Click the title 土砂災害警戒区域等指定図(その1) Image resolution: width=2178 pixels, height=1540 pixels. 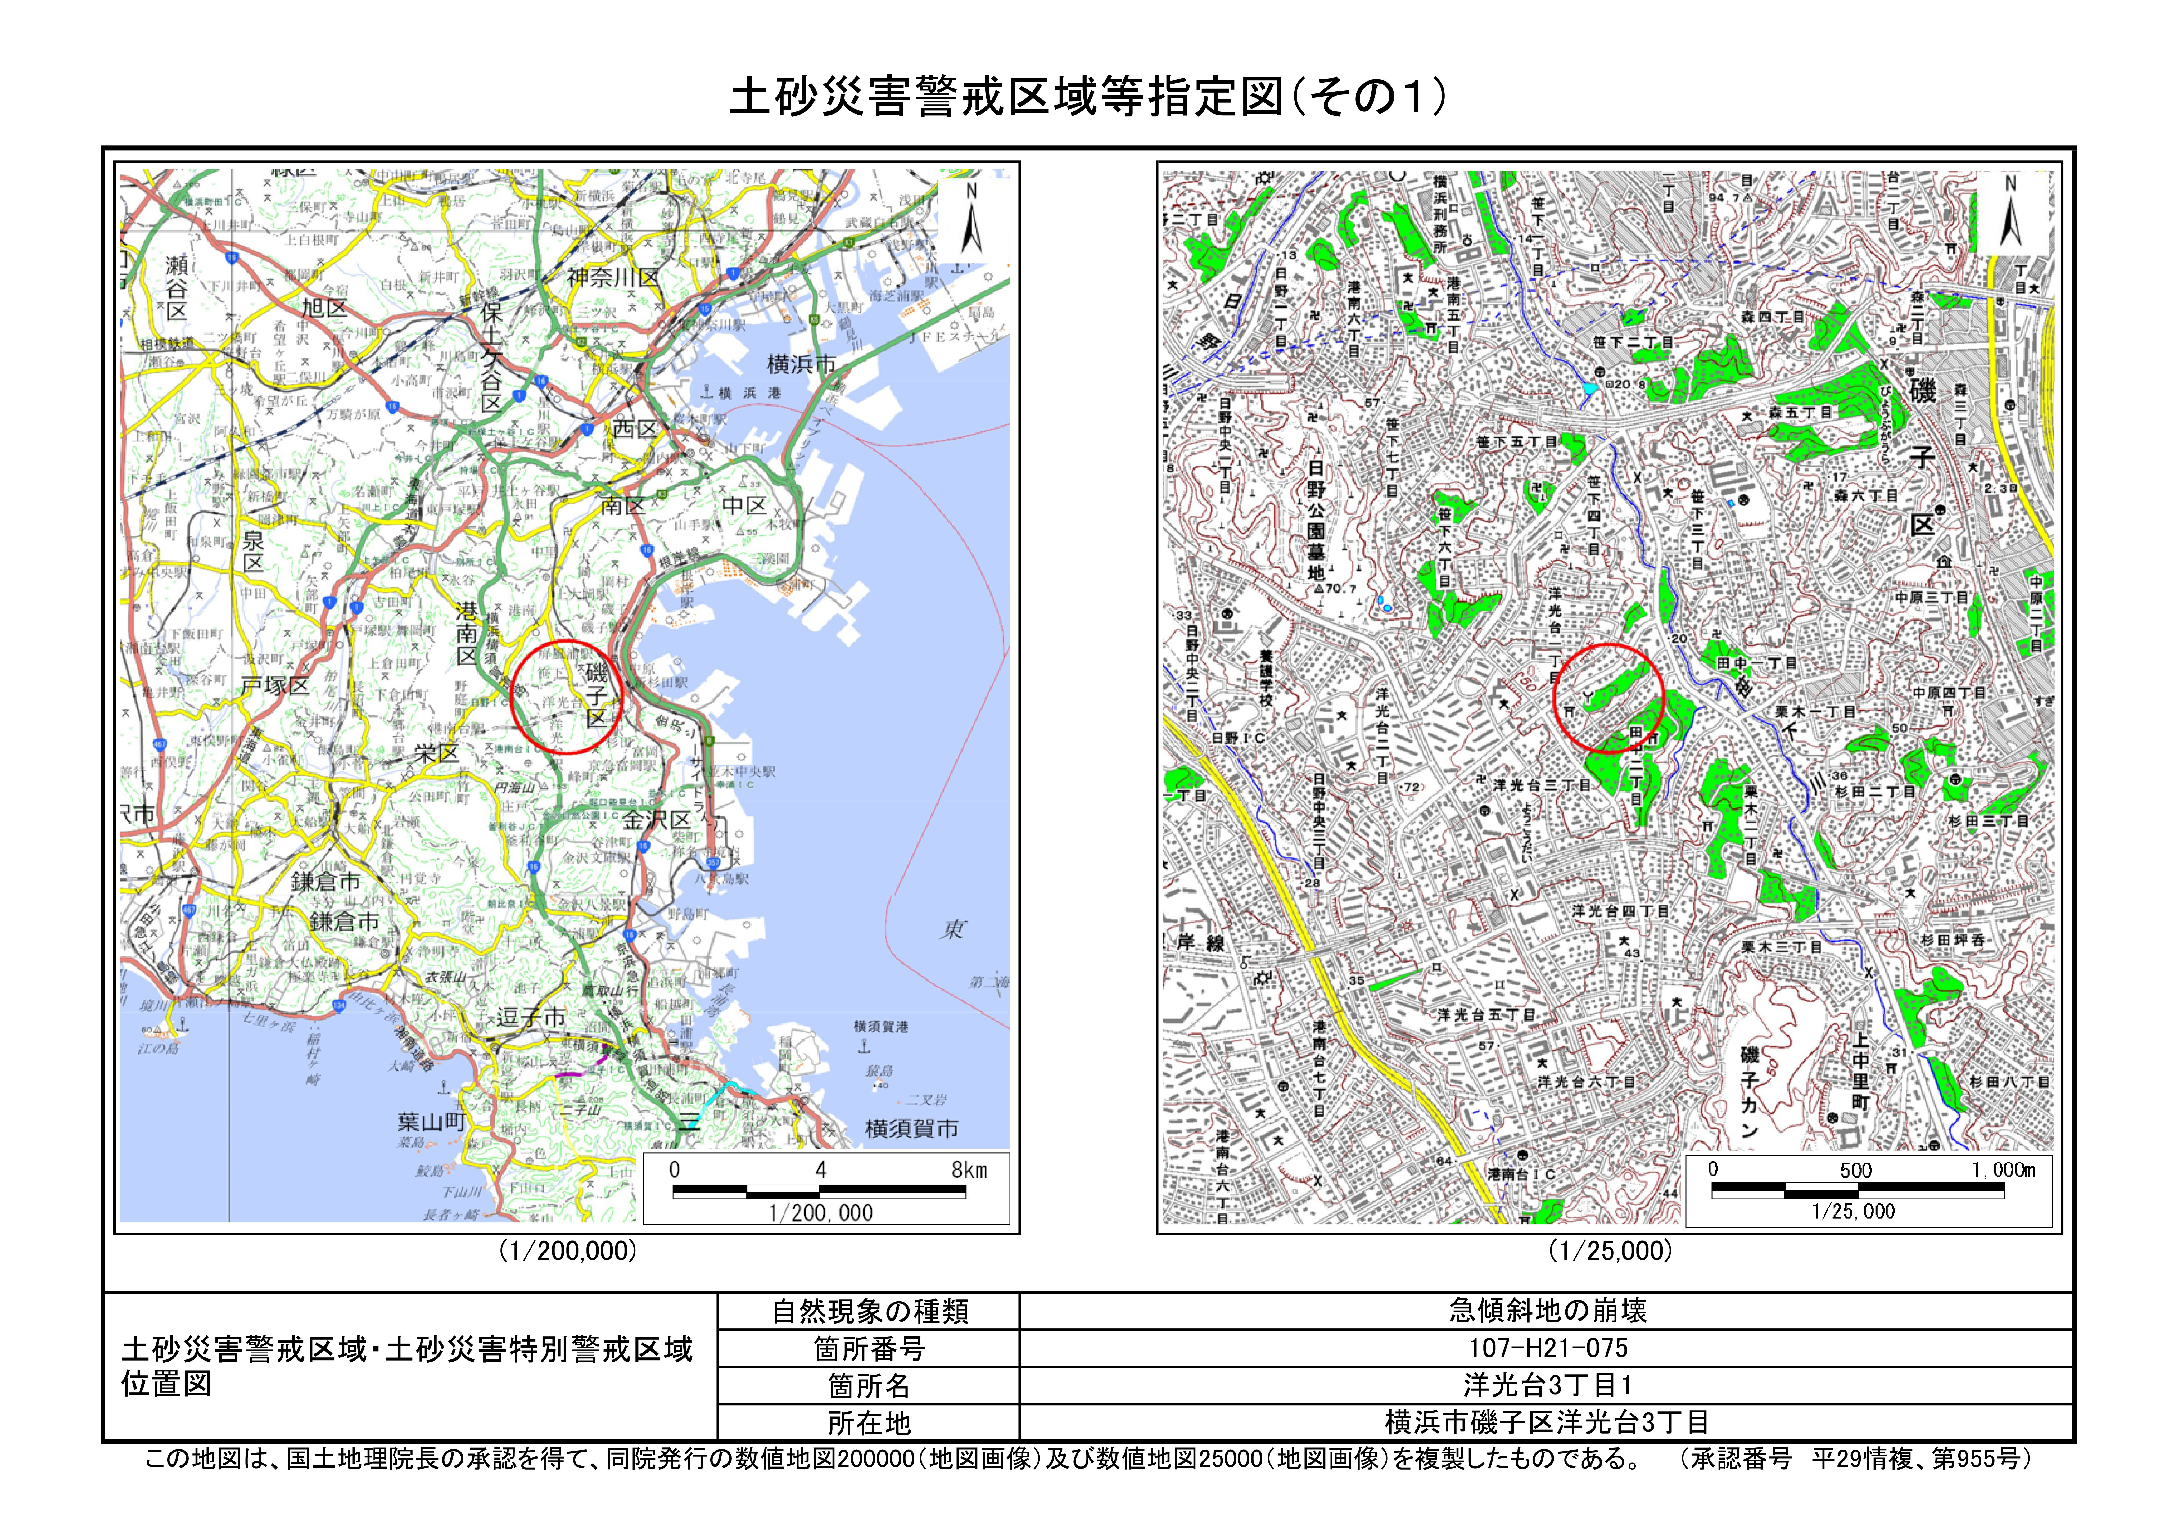point(1088,97)
